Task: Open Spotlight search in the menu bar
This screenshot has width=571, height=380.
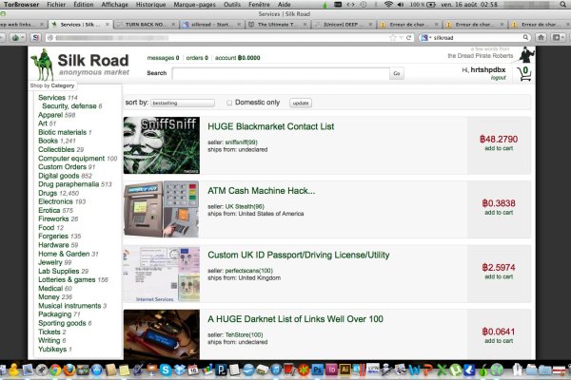Action: point(563,5)
